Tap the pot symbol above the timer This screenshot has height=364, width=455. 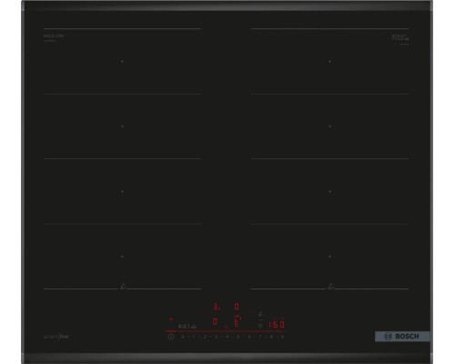point(260,314)
